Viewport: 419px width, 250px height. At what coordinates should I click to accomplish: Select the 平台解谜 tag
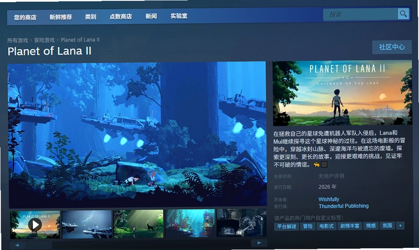[286, 226]
